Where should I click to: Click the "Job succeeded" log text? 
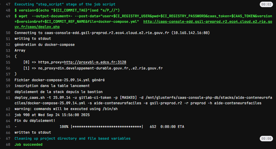[28, 144]
